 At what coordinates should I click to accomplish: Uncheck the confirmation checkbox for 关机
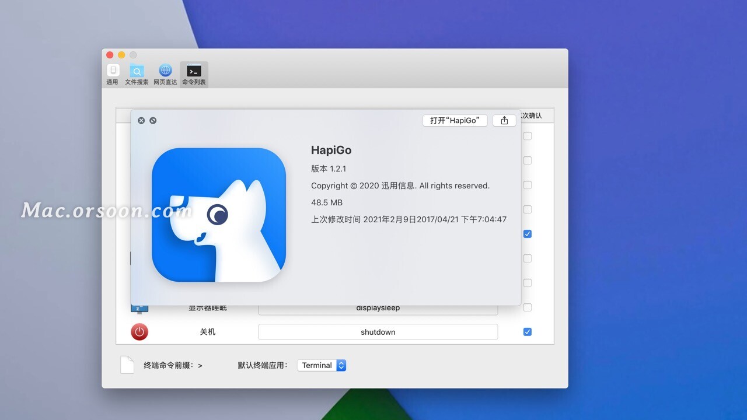click(528, 332)
